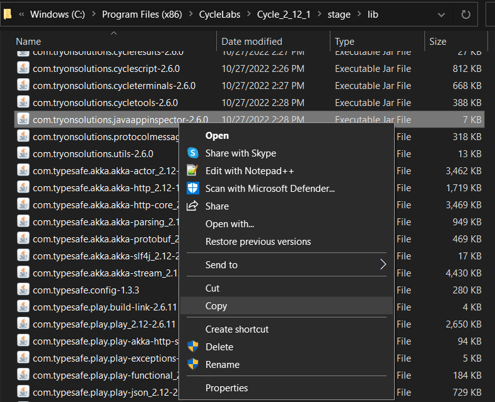Click the jar icon of akka-http-core file
495x402 pixels.
tap(23, 205)
